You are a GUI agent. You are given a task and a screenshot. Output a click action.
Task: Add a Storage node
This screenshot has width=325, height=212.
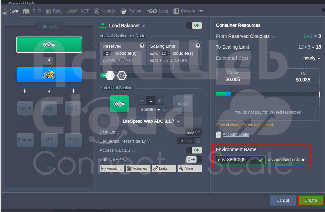(x=25, y=140)
